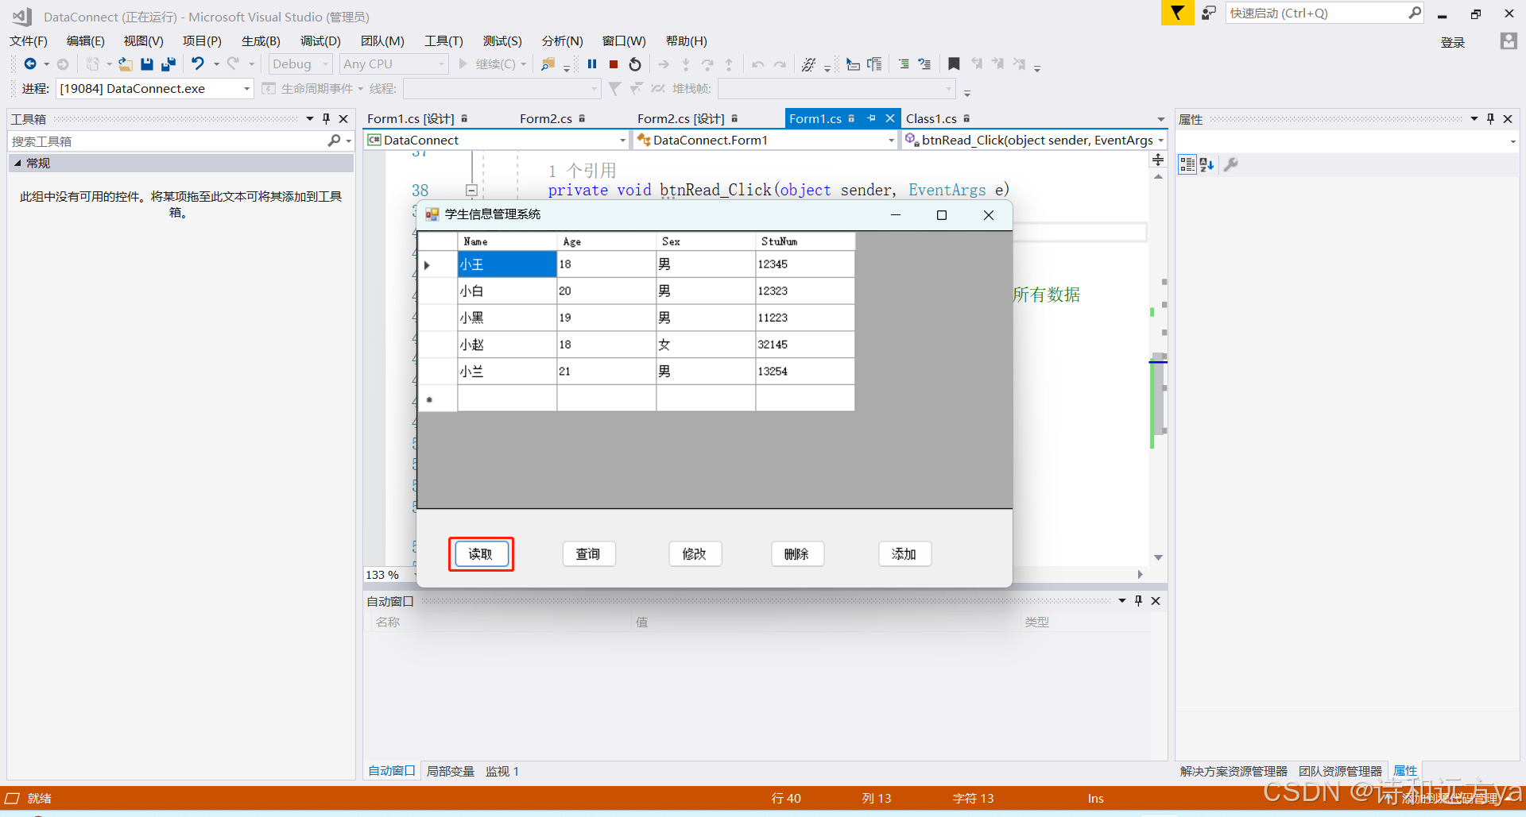Open the DataConnect.Form1 class dropdown

point(766,141)
